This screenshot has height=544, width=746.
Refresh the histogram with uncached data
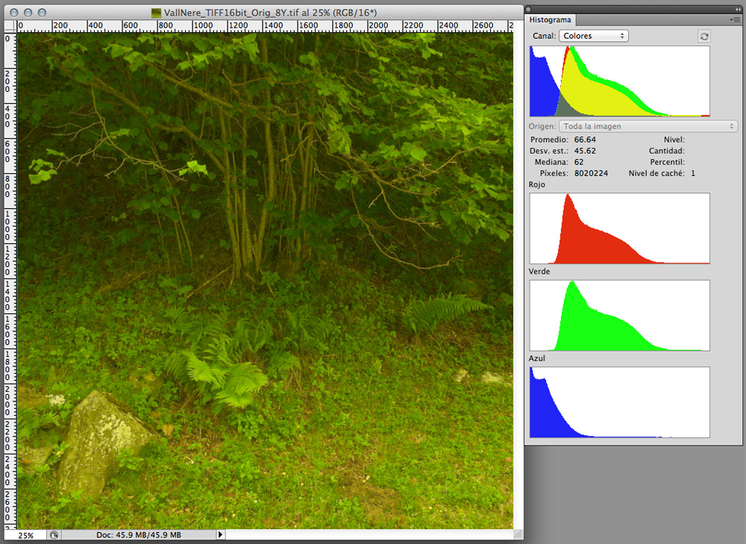(x=704, y=36)
